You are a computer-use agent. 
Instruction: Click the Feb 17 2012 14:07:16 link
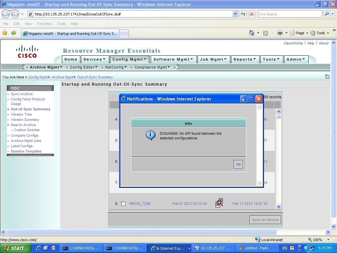coord(250,204)
